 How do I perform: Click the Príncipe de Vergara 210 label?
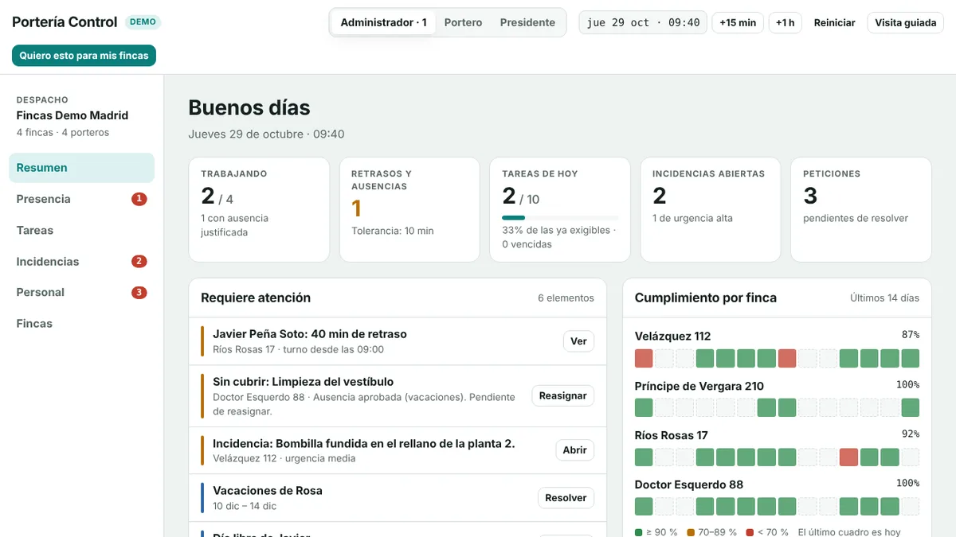[699, 386]
